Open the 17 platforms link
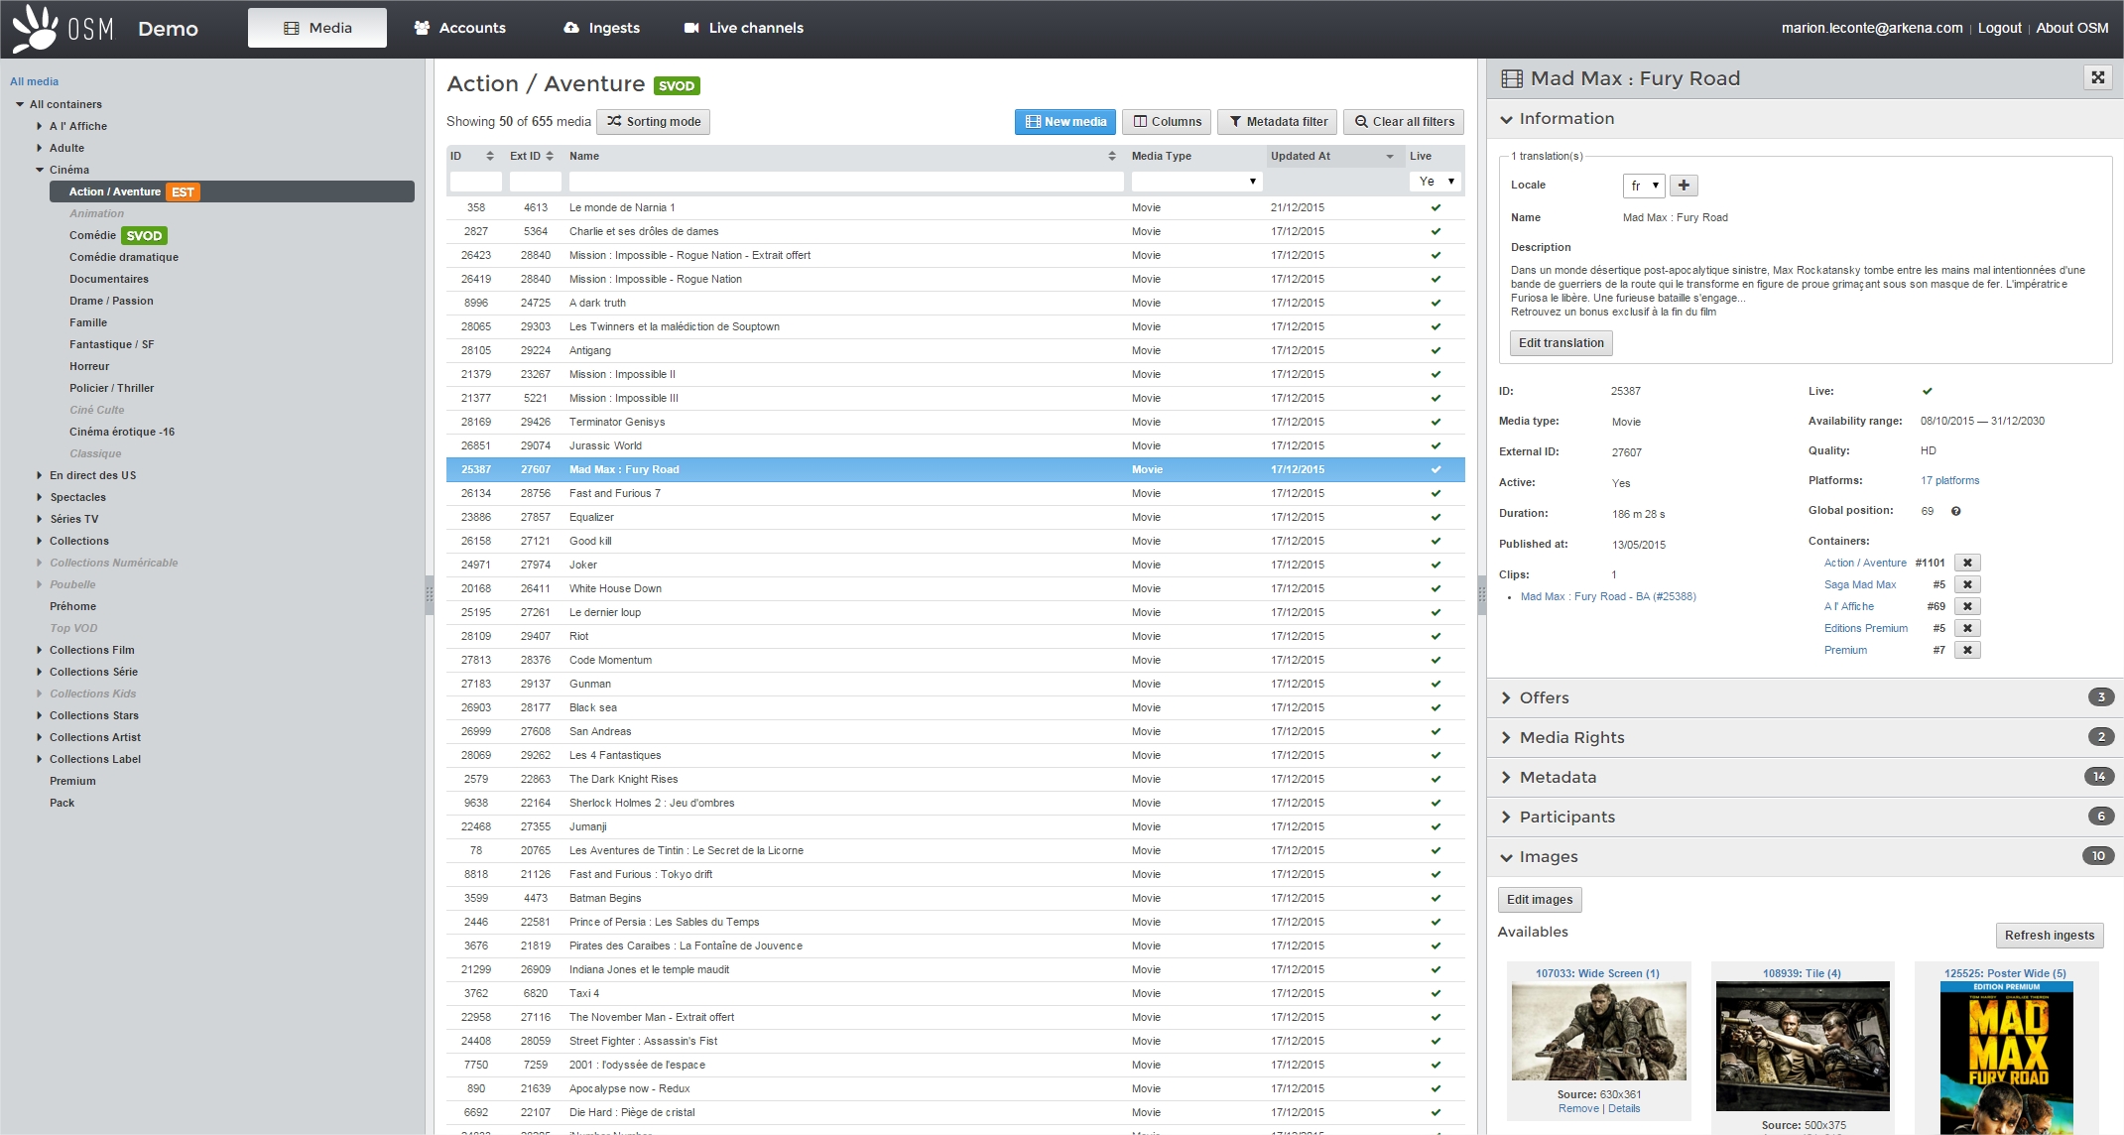2124x1135 pixels. click(x=1949, y=480)
